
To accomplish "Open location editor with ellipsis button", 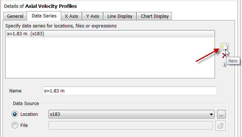I will [221, 114].
